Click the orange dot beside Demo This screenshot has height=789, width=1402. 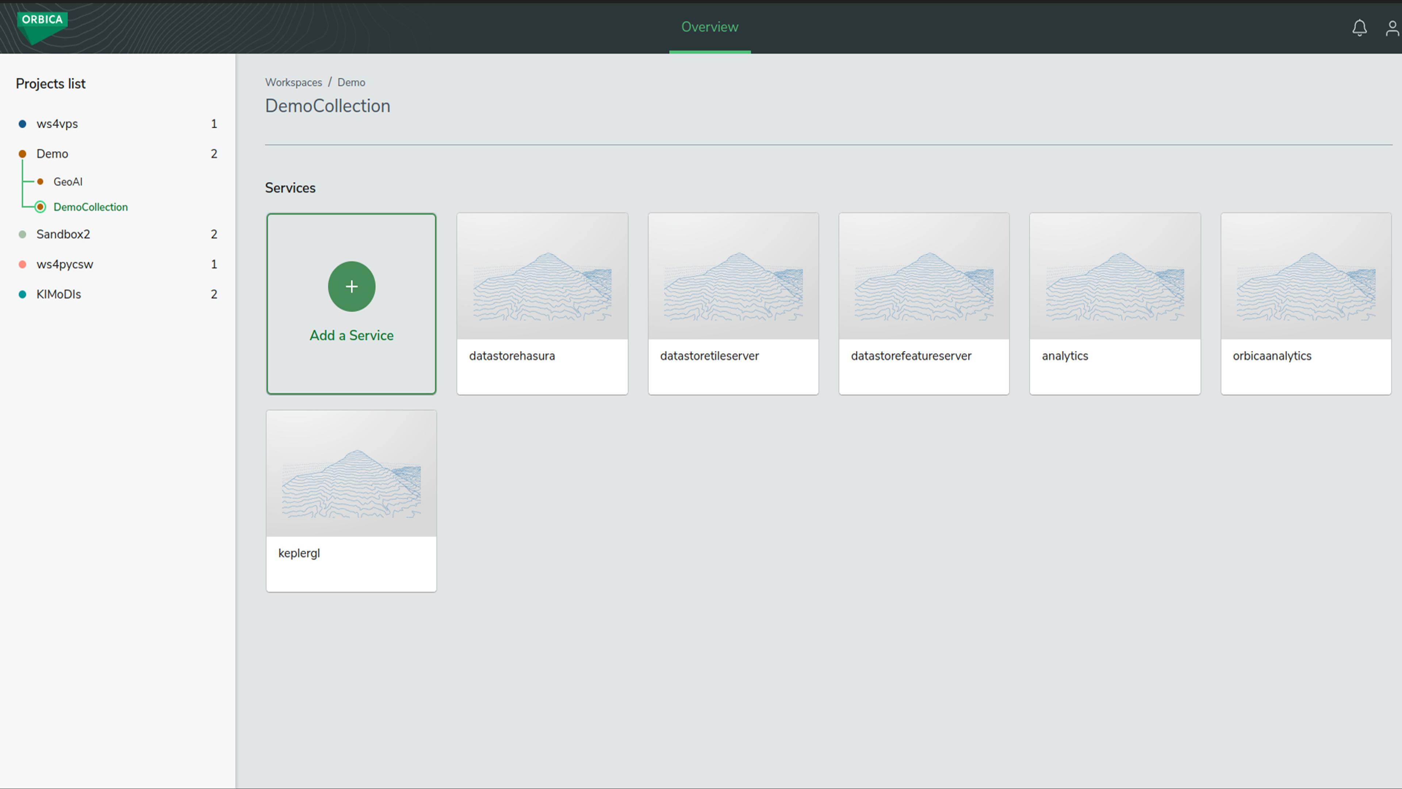pyautogui.click(x=22, y=154)
